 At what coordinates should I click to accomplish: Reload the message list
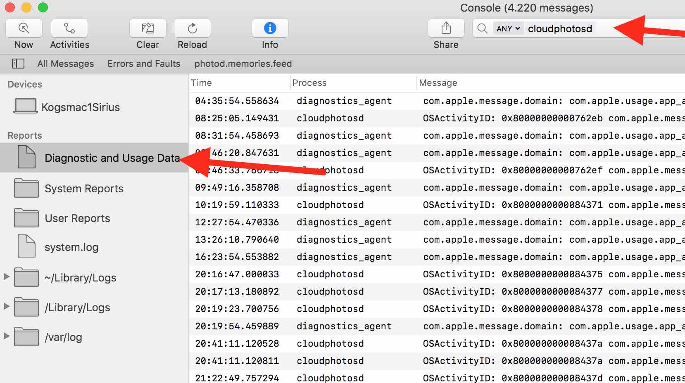192,28
